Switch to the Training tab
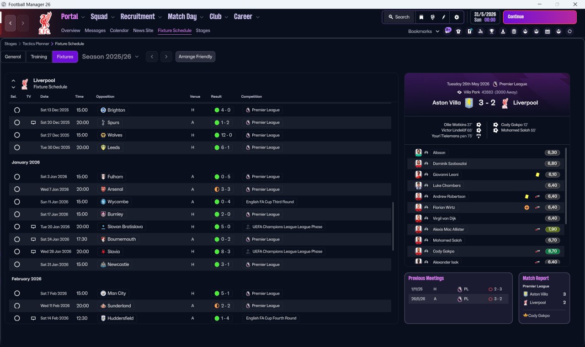 tap(39, 57)
